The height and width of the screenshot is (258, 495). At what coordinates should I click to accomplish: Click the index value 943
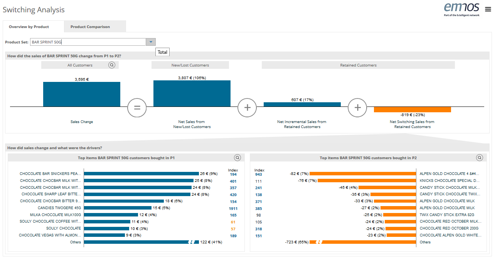coord(258,175)
